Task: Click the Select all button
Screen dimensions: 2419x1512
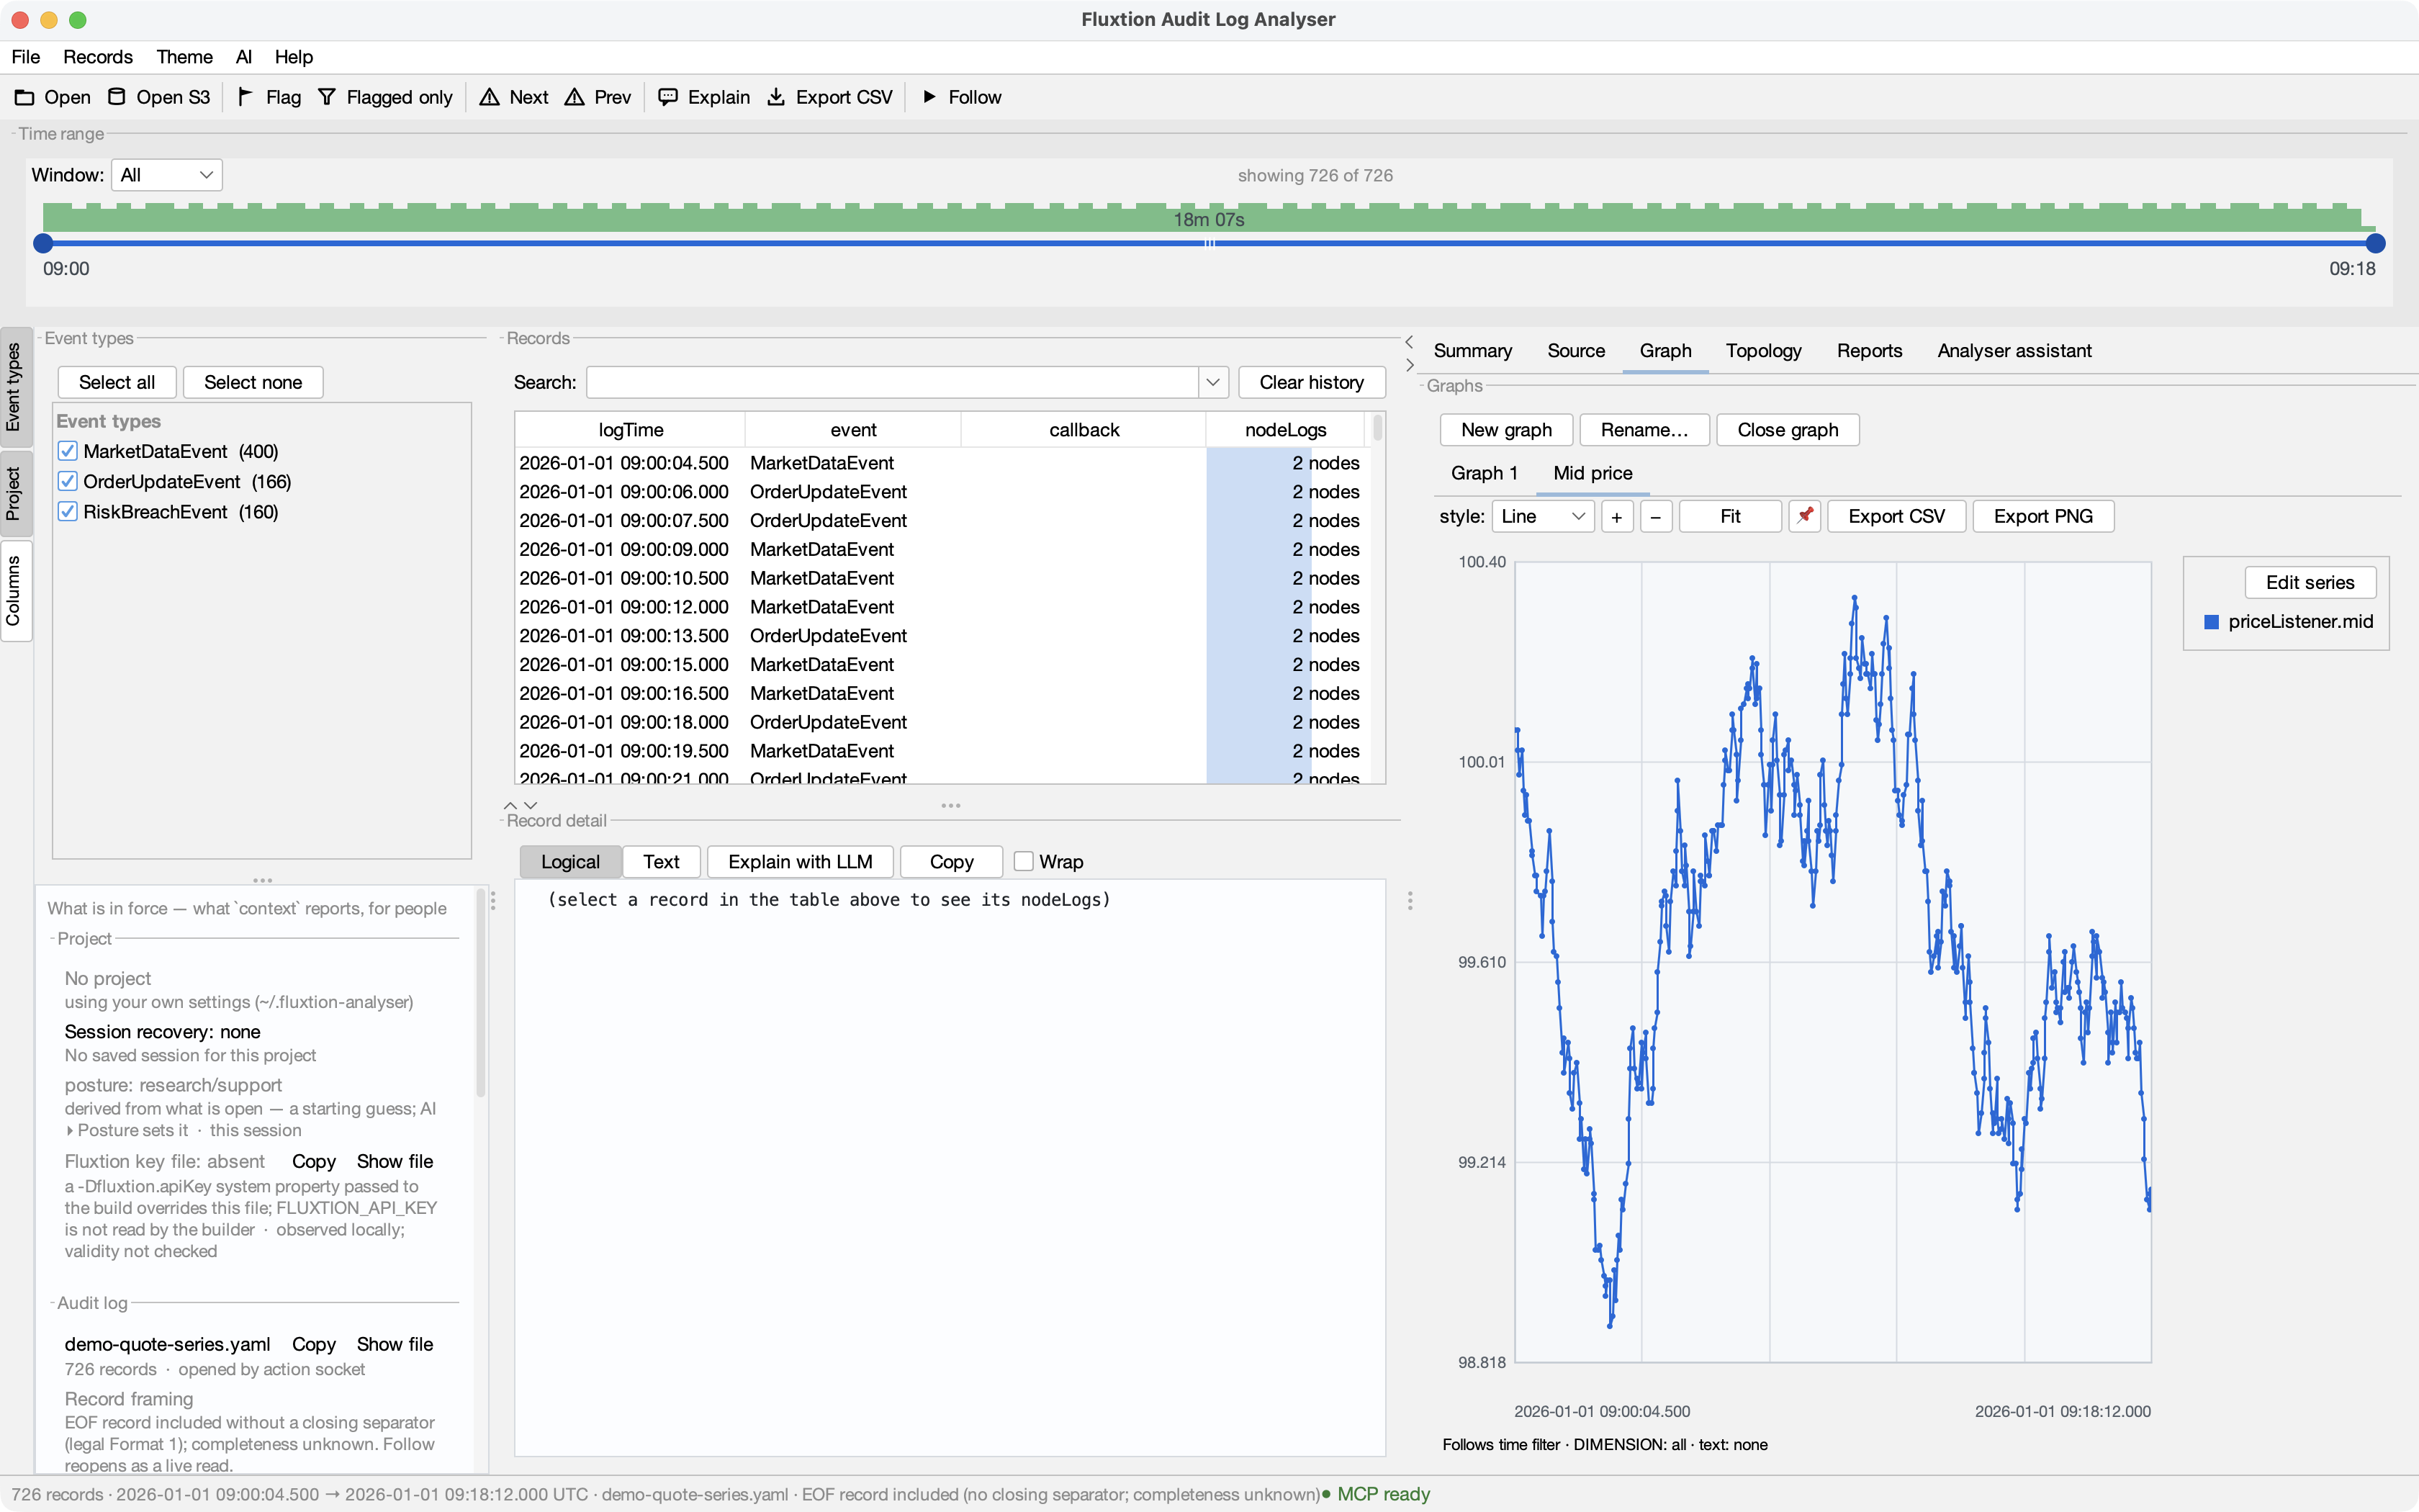Action: coord(117,382)
